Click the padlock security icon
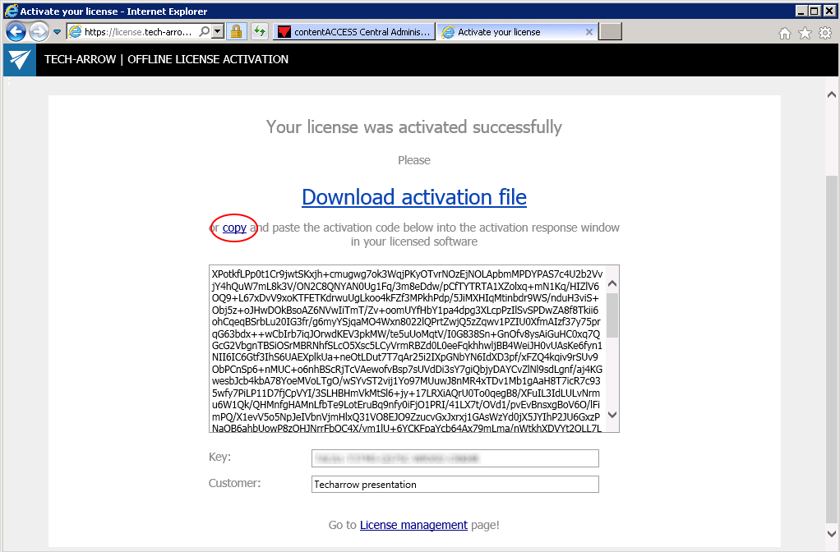840x552 pixels. (x=237, y=31)
